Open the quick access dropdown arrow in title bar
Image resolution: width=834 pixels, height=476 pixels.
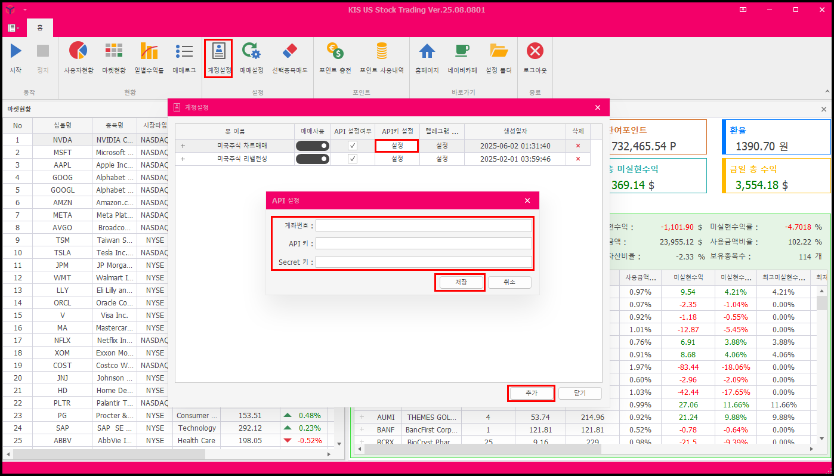(x=25, y=10)
